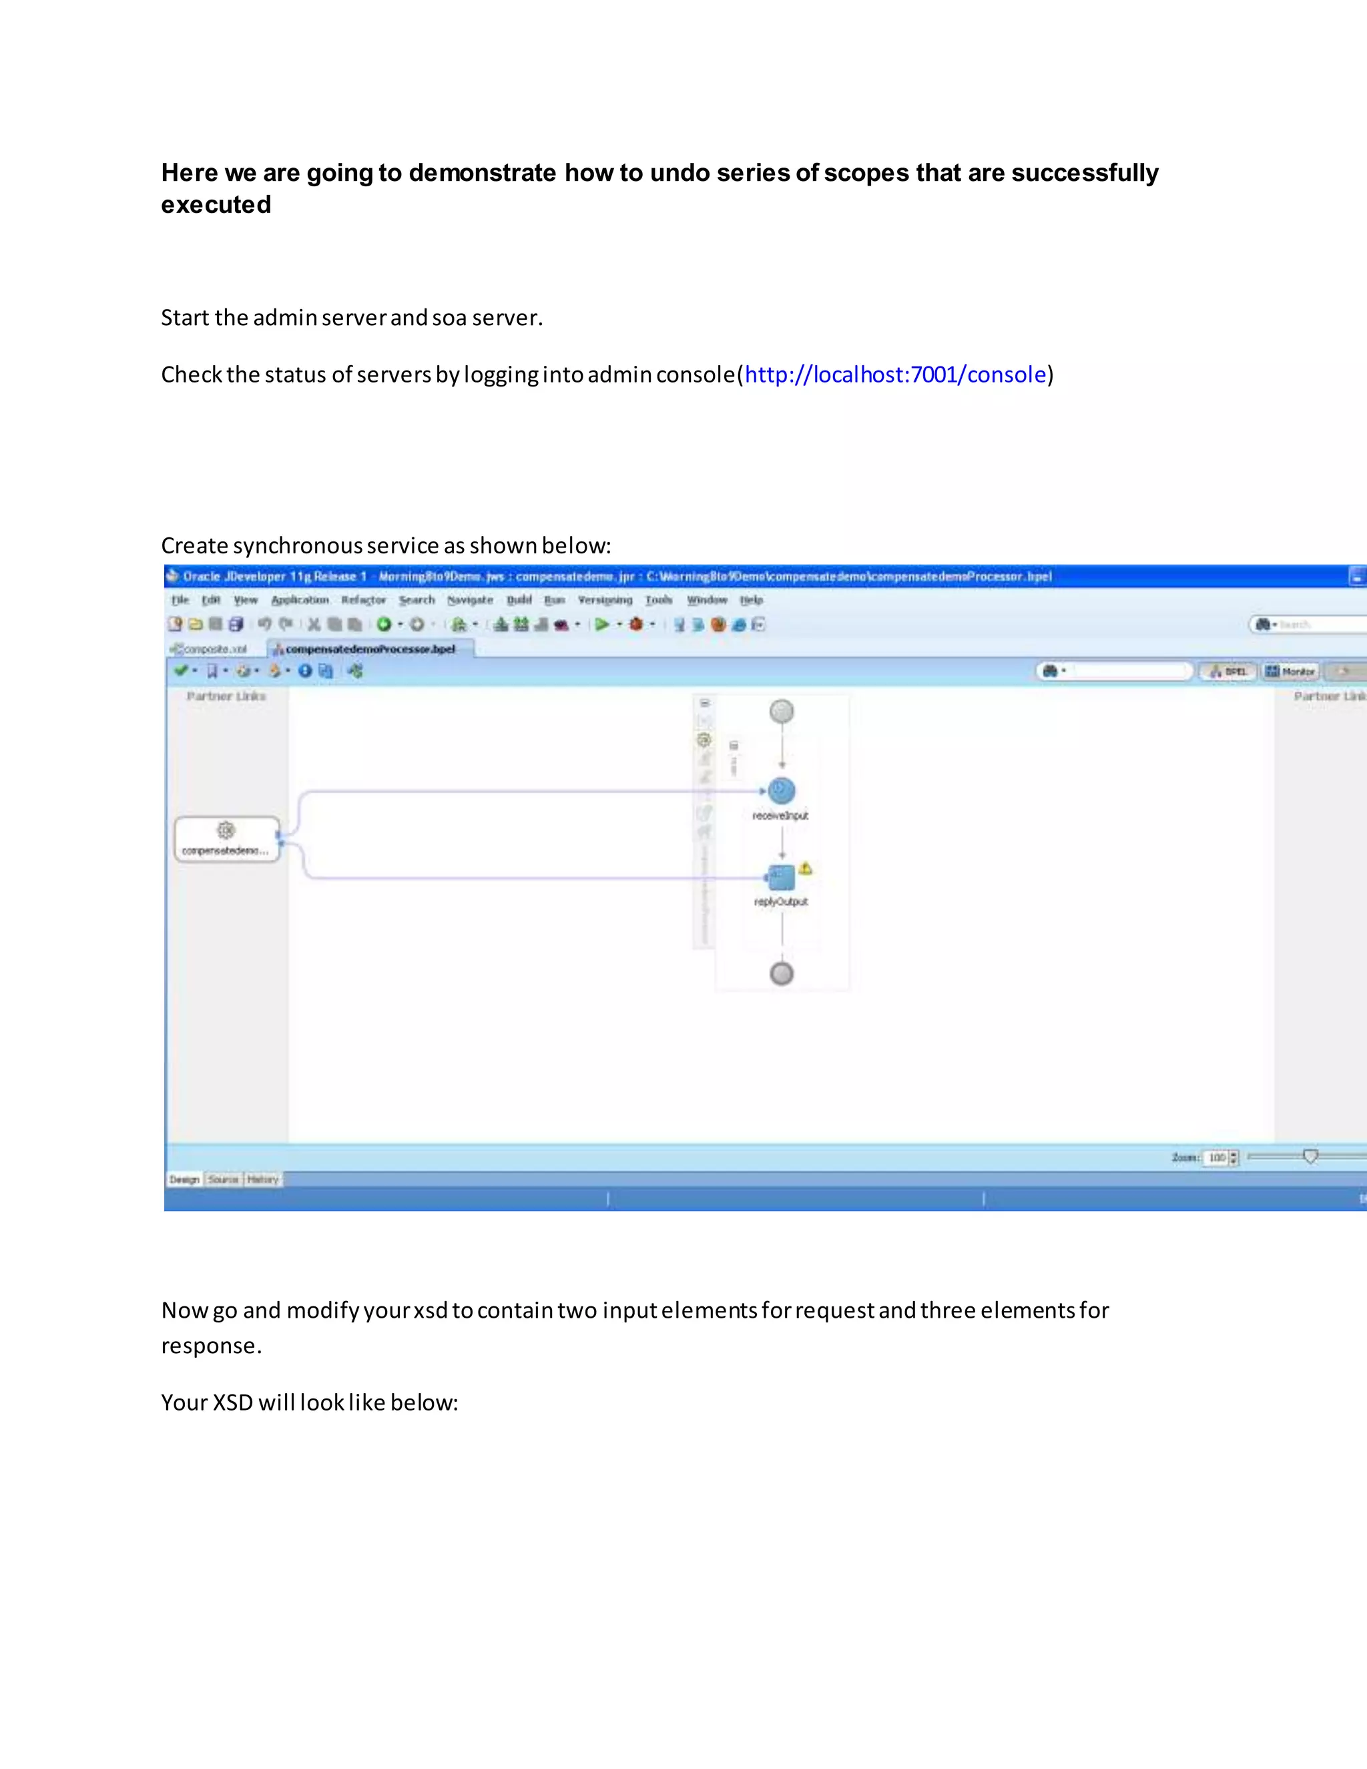Switch to Monitor view mode
1367x1769 pixels.
click(1291, 672)
